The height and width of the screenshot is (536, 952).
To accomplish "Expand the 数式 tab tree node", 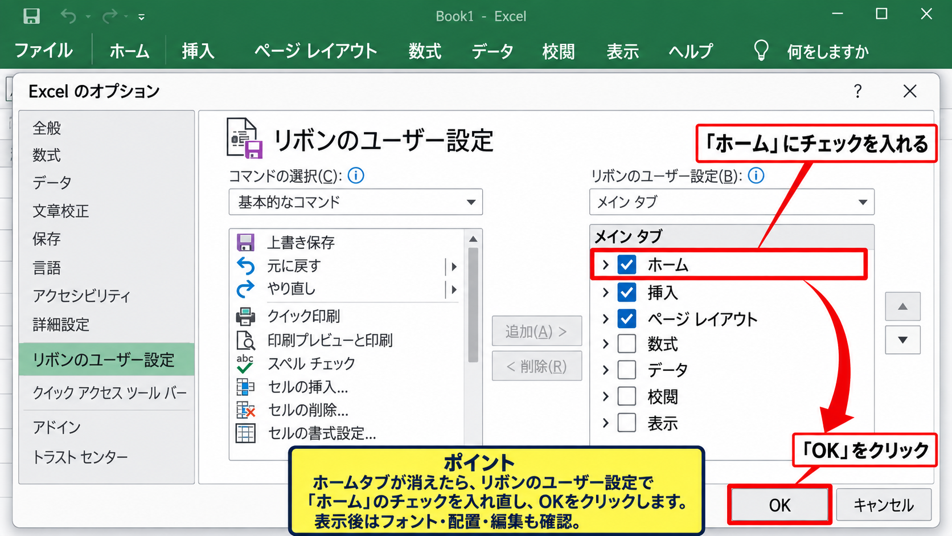I will pos(606,344).
